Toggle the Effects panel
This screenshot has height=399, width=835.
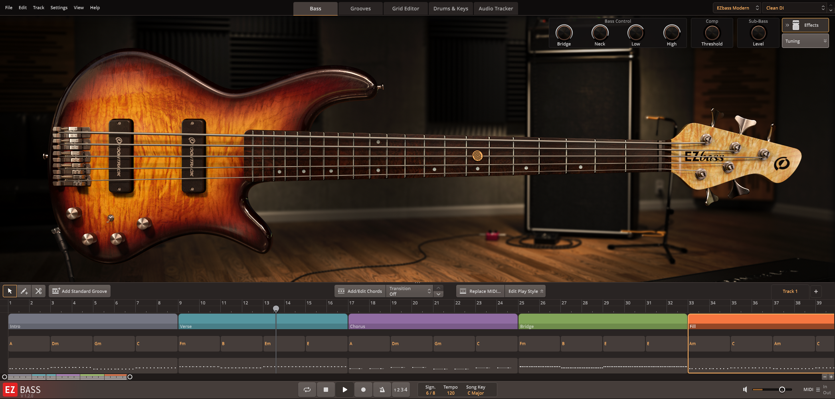[805, 25]
